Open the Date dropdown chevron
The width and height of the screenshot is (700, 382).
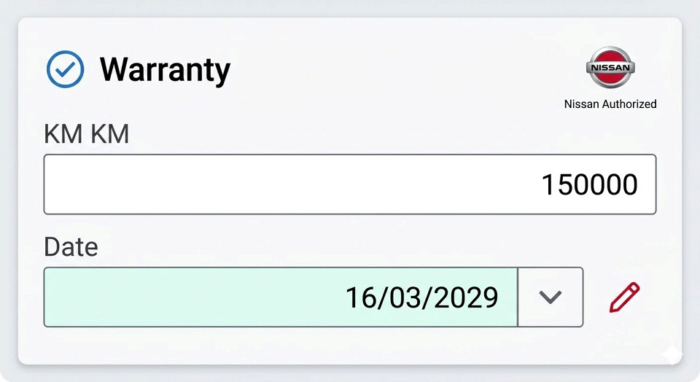551,297
